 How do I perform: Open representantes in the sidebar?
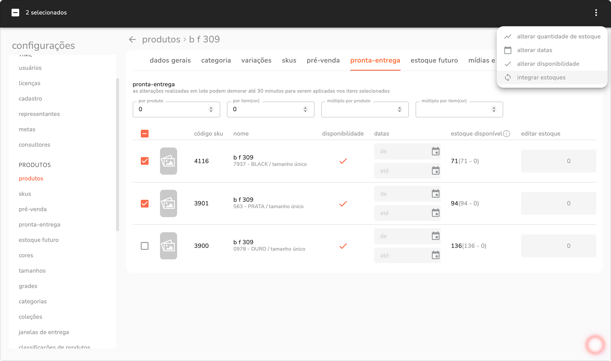39,114
